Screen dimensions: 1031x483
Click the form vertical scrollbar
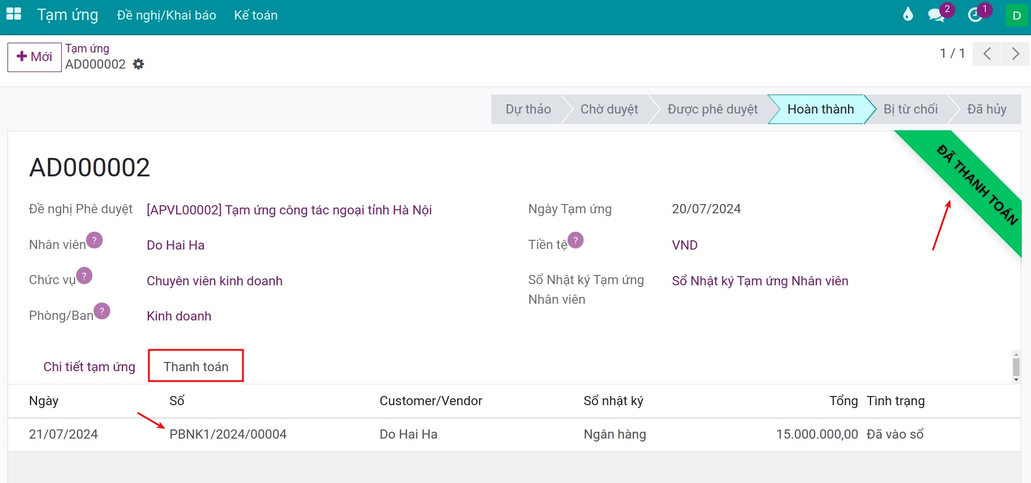pos(1016,367)
